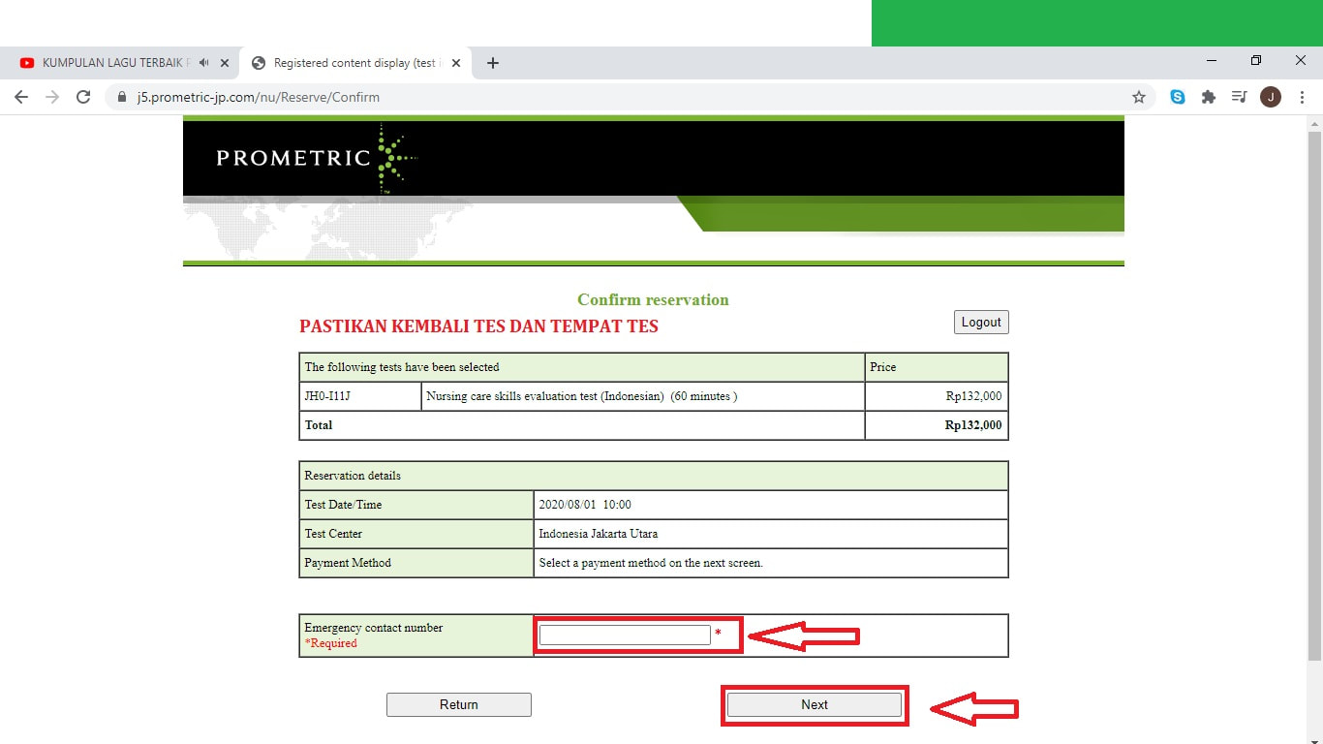Bookmark this page with star icon
1323x744 pixels.
tap(1139, 97)
